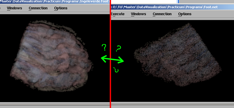Viewport: 234px width, 108px height.
Task: Click the red vertical divider line
Action: point(111,54)
